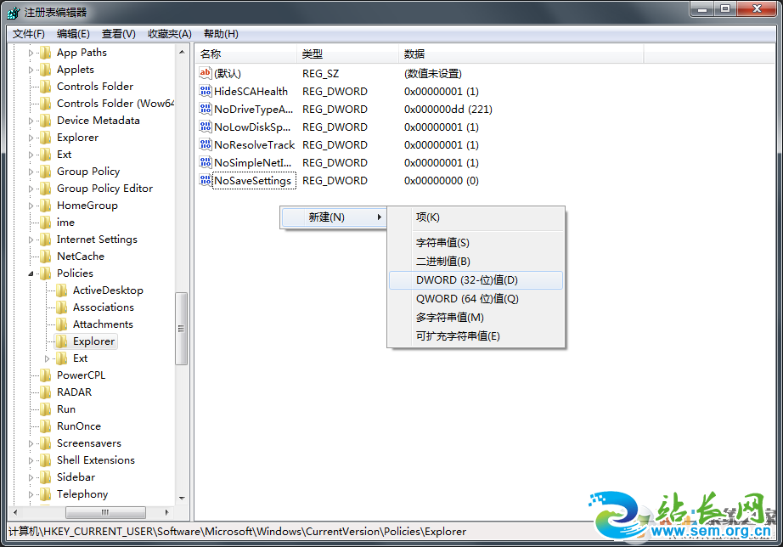
Task: Expand the Ext subkey under Policies
Action: (48, 358)
